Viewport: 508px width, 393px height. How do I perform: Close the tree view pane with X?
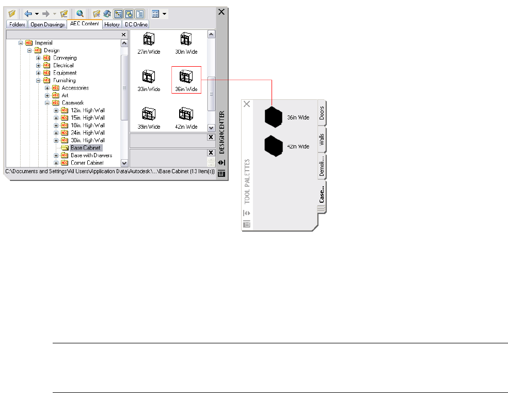coord(123,35)
